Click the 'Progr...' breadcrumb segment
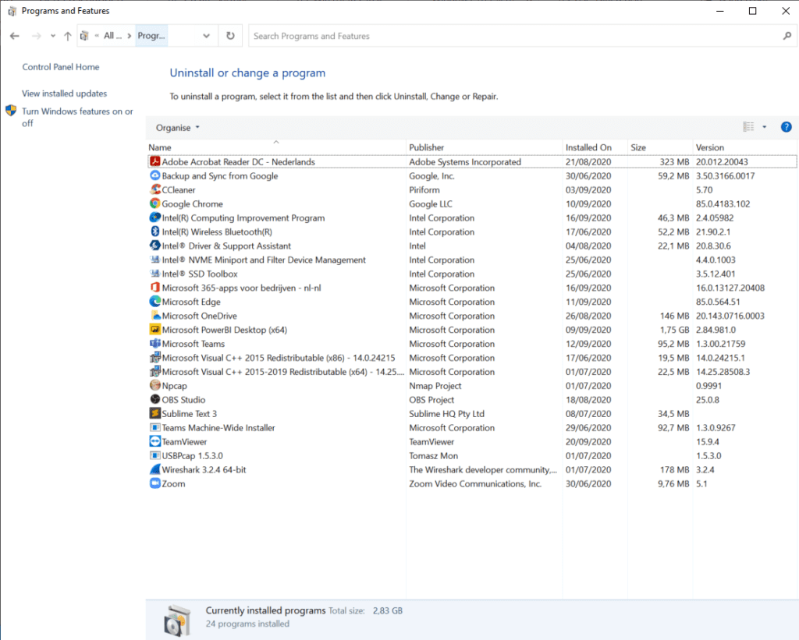The height and width of the screenshot is (640, 799). [151, 36]
